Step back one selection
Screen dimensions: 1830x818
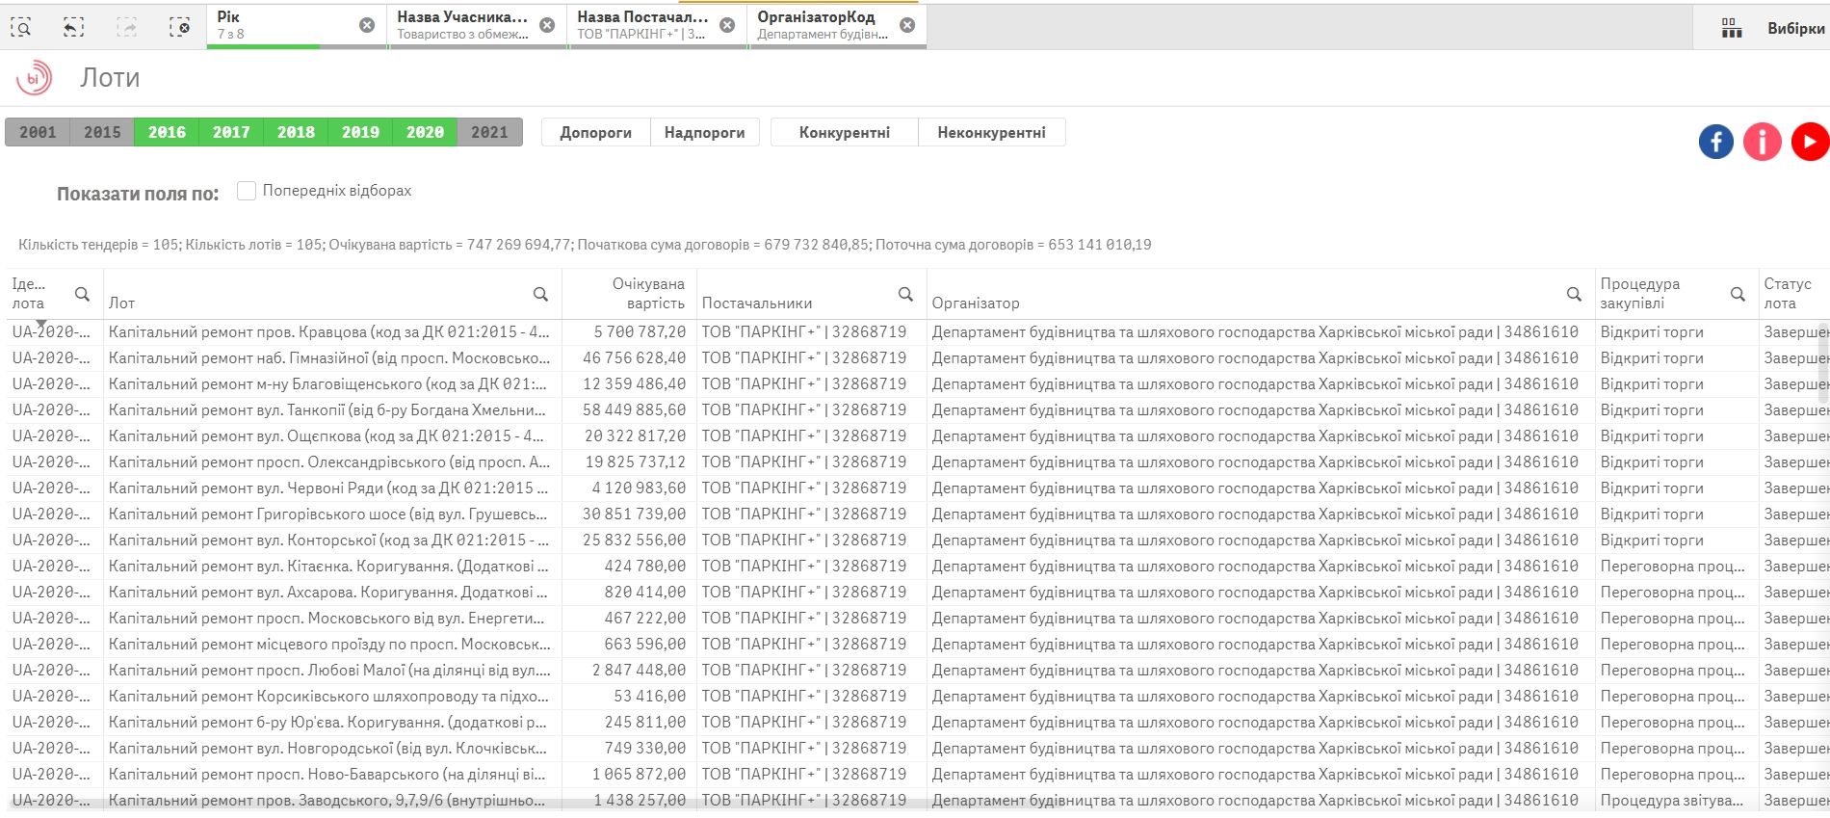74,27
